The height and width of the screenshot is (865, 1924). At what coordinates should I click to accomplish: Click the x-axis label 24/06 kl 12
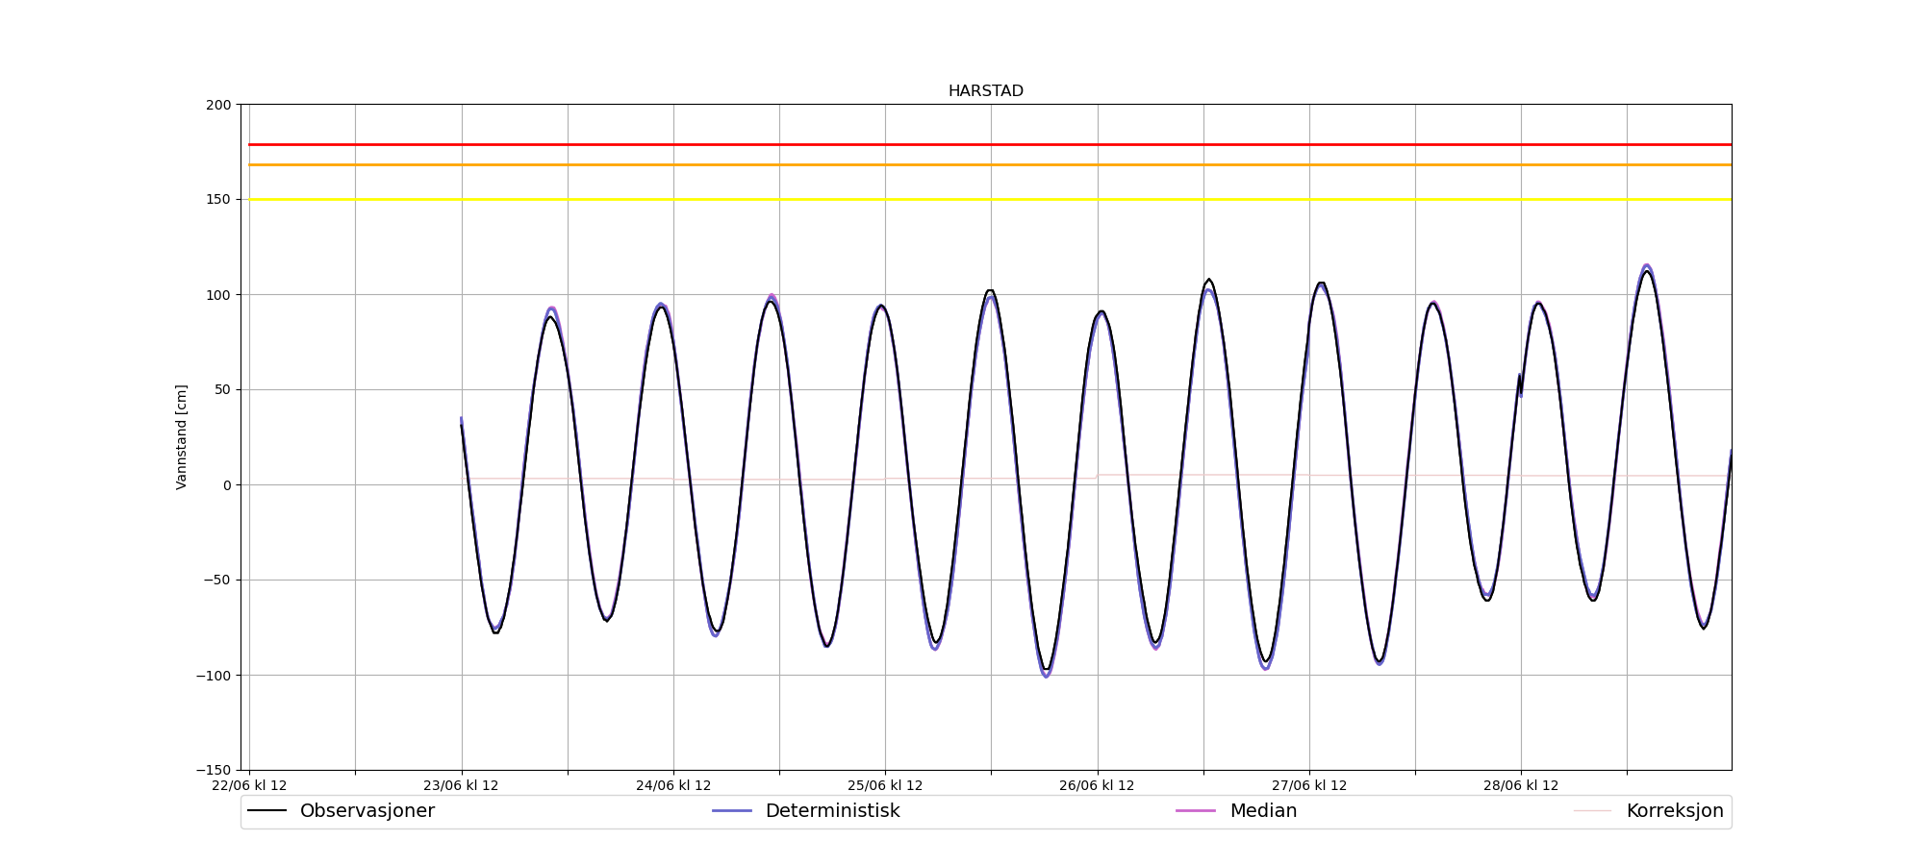pyautogui.click(x=673, y=786)
